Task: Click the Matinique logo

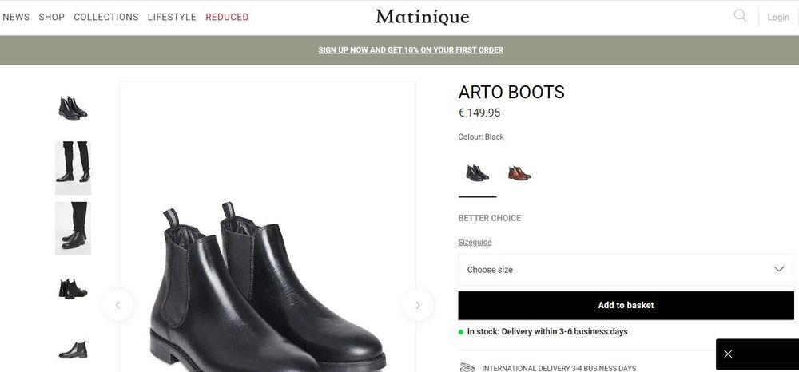Action: pyautogui.click(x=422, y=17)
